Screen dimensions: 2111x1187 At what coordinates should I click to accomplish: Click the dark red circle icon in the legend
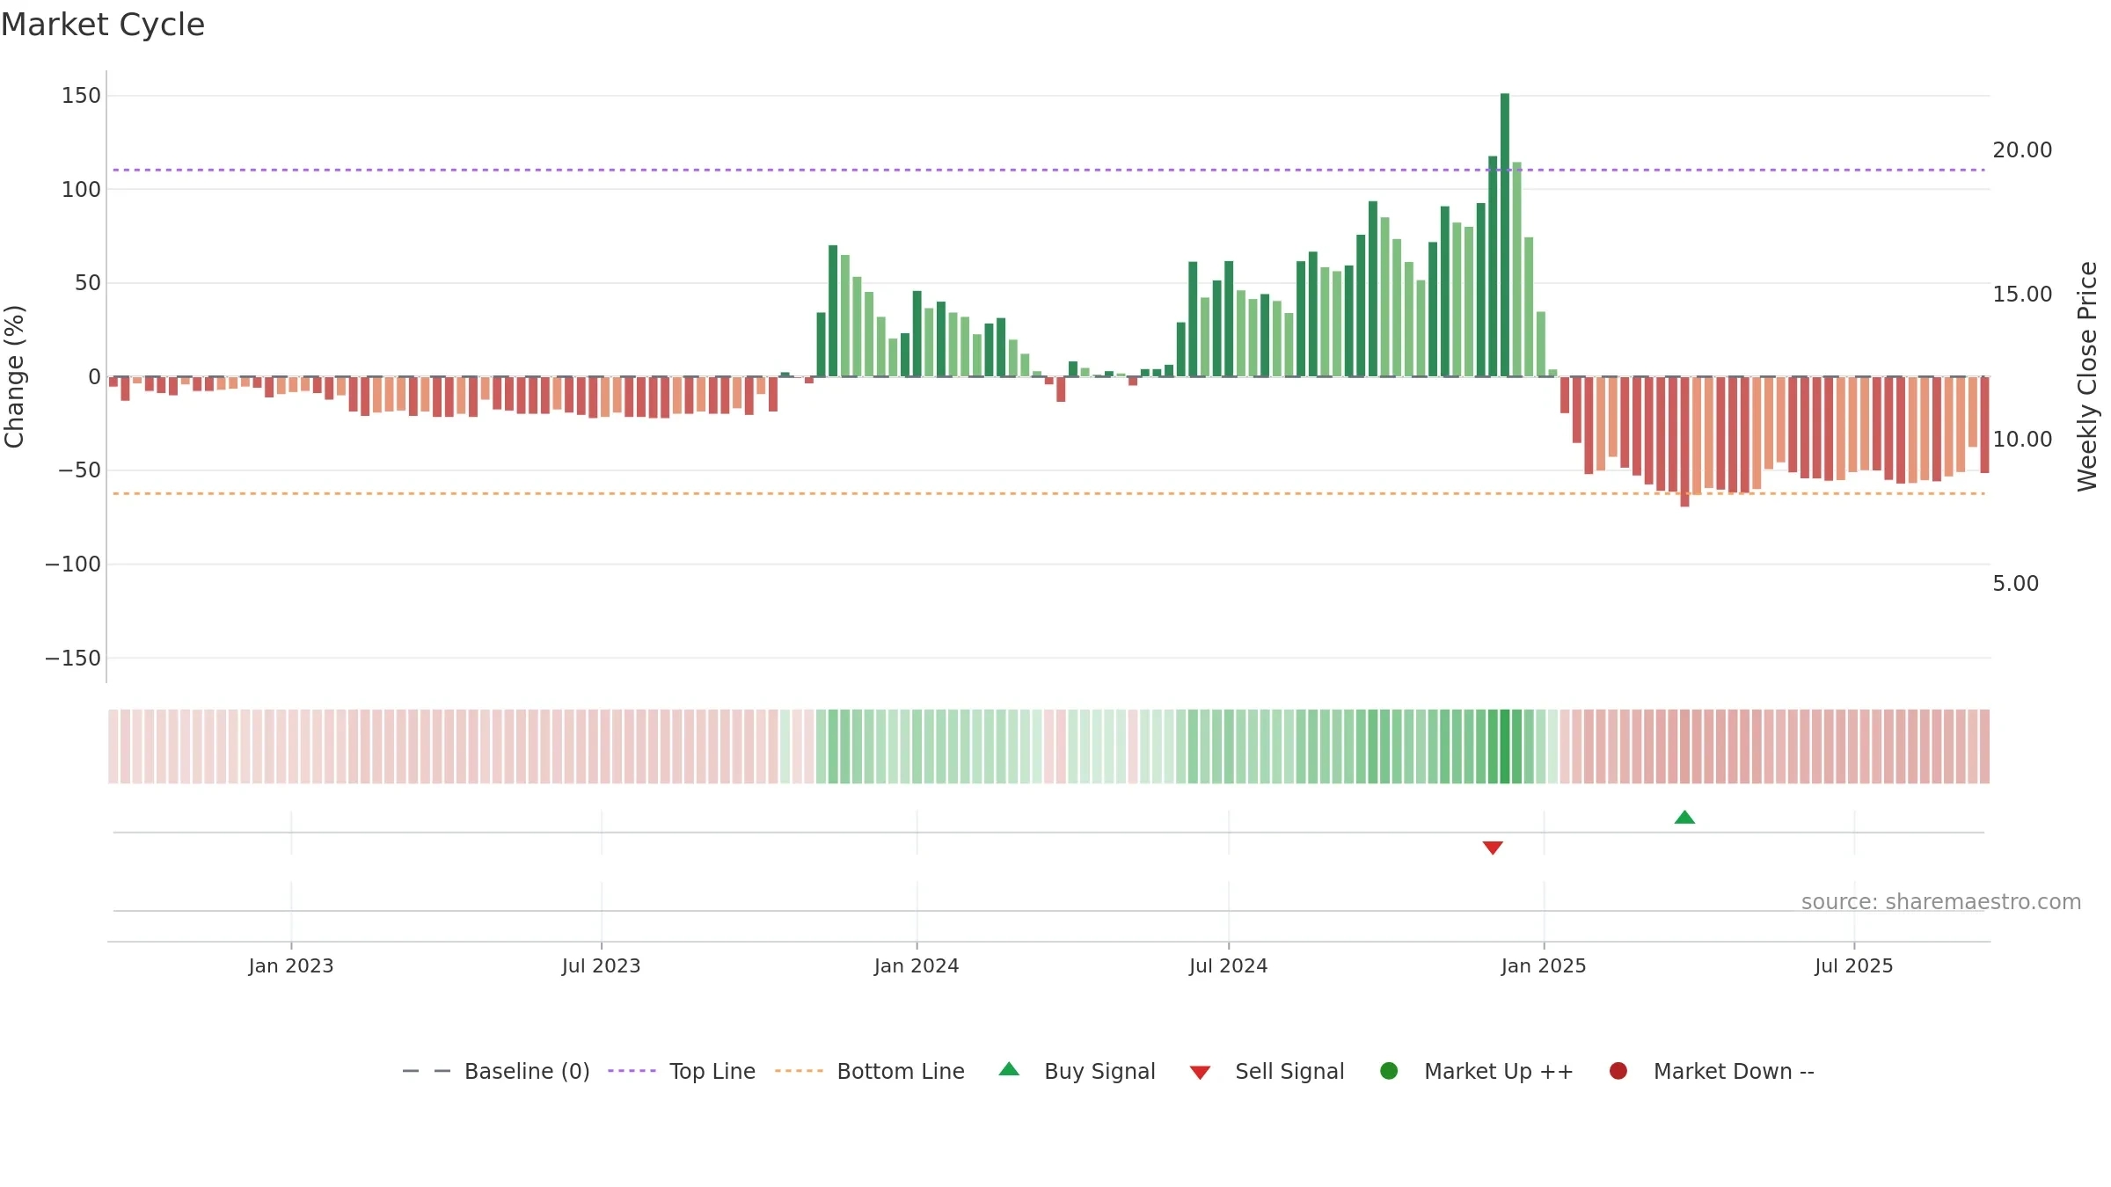click(1618, 1071)
